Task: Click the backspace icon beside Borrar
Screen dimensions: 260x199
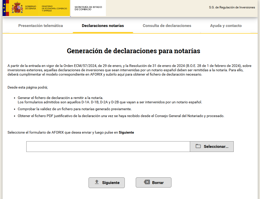Action: tap(147, 182)
